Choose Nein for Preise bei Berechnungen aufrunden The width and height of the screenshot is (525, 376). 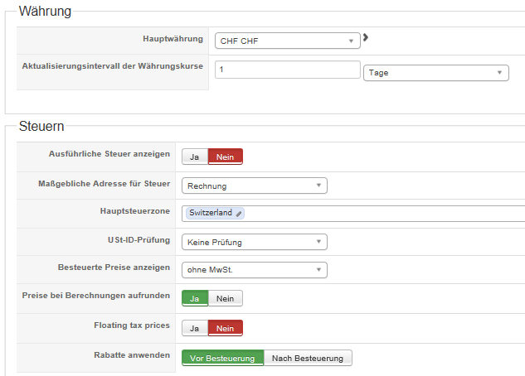(x=225, y=298)
